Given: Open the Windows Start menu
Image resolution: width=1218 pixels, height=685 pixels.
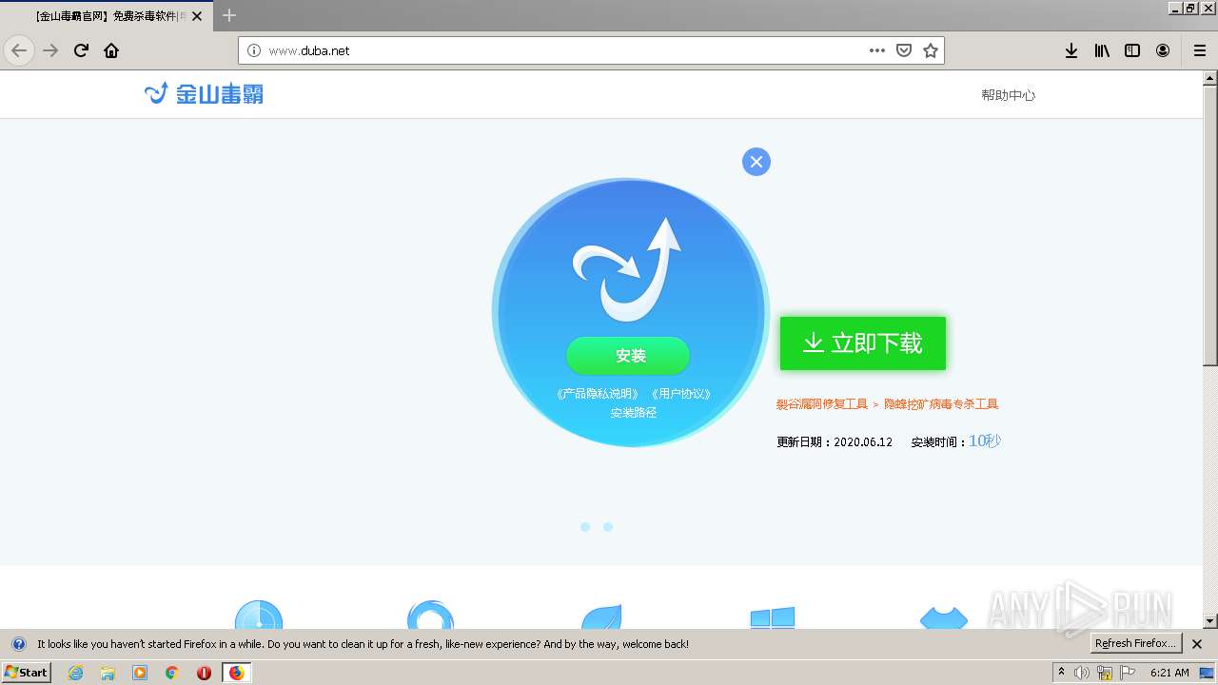Looking at the screenshot, I should point(27,673).
